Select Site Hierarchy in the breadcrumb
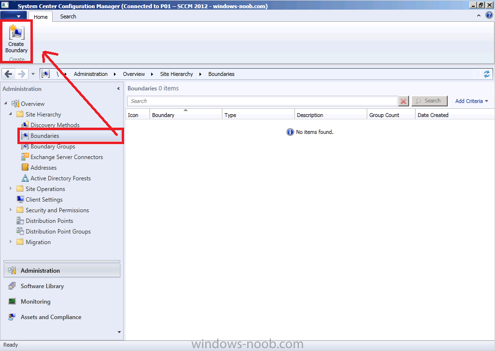The height and width of the screenshot is (351, 495). point(176,74)
